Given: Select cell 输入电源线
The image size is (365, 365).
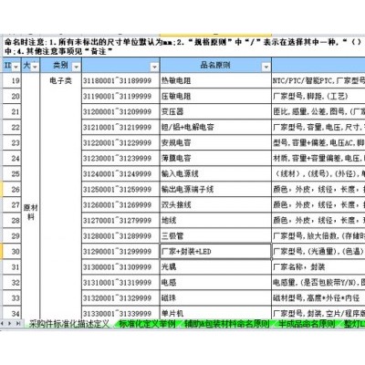Looking at the screenshot, I should [215, 173].
